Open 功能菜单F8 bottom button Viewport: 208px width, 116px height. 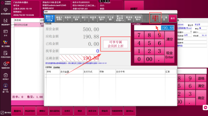tap(117, 111)
